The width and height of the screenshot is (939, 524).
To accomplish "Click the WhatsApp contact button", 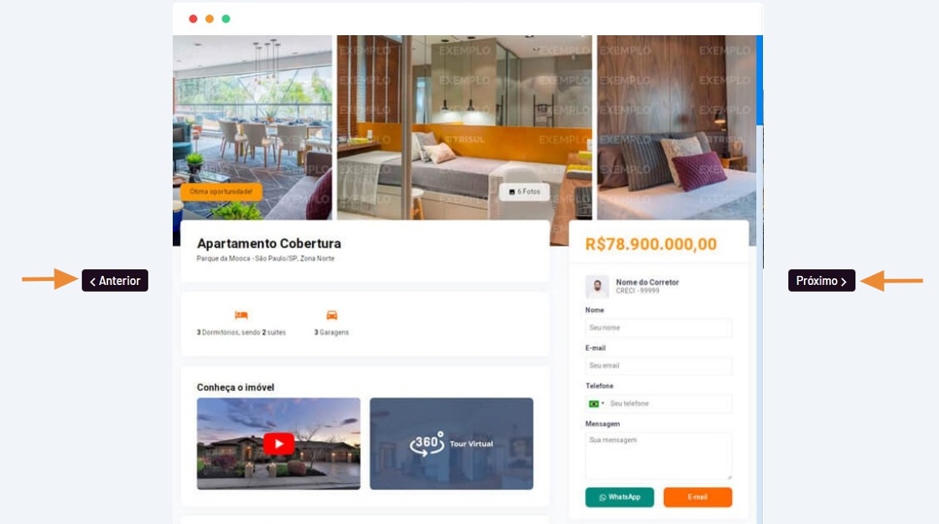I will pyautogui.click(x=620, y=497).
